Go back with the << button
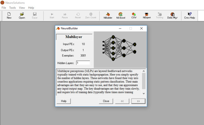 click(122, 101)
